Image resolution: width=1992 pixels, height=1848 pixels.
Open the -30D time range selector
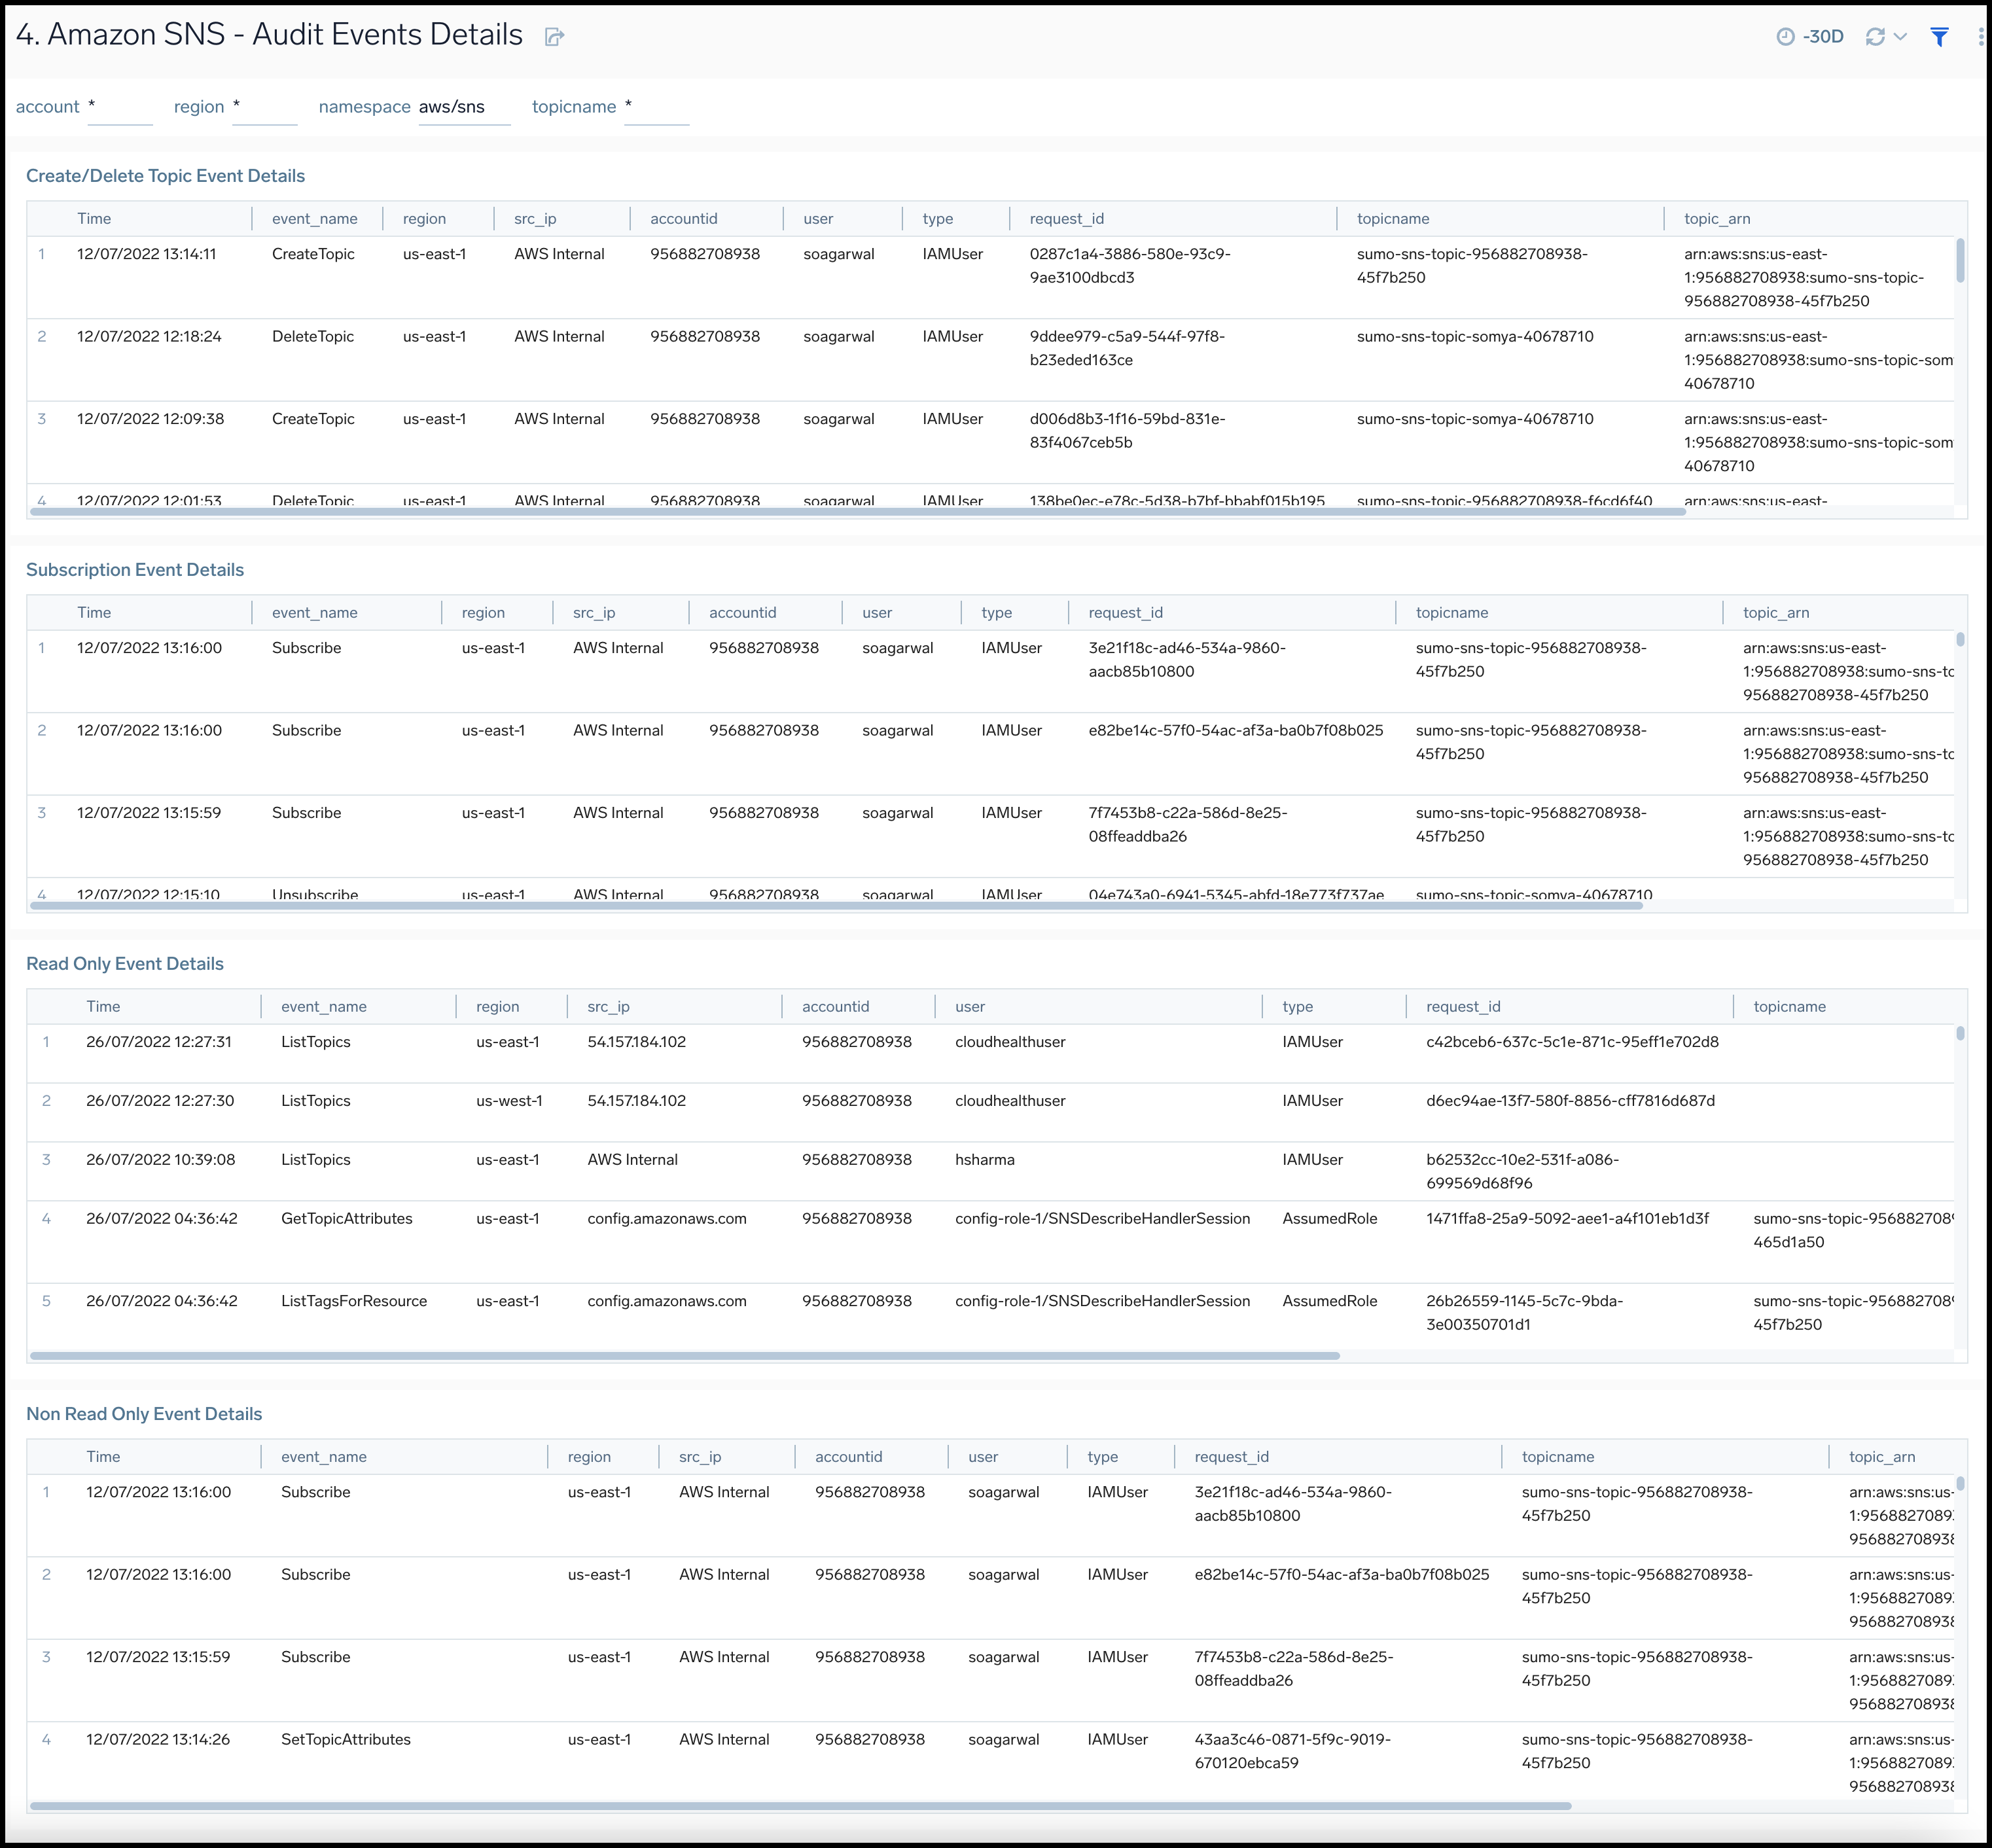coord(1822,36)
